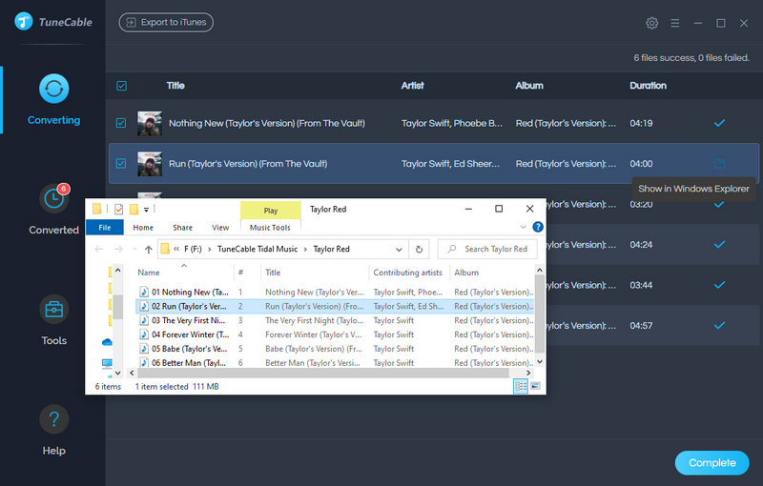This screenshot has height=486, width=763.
Task: Click the Explorer forward arrow
Action: [118, 250]
